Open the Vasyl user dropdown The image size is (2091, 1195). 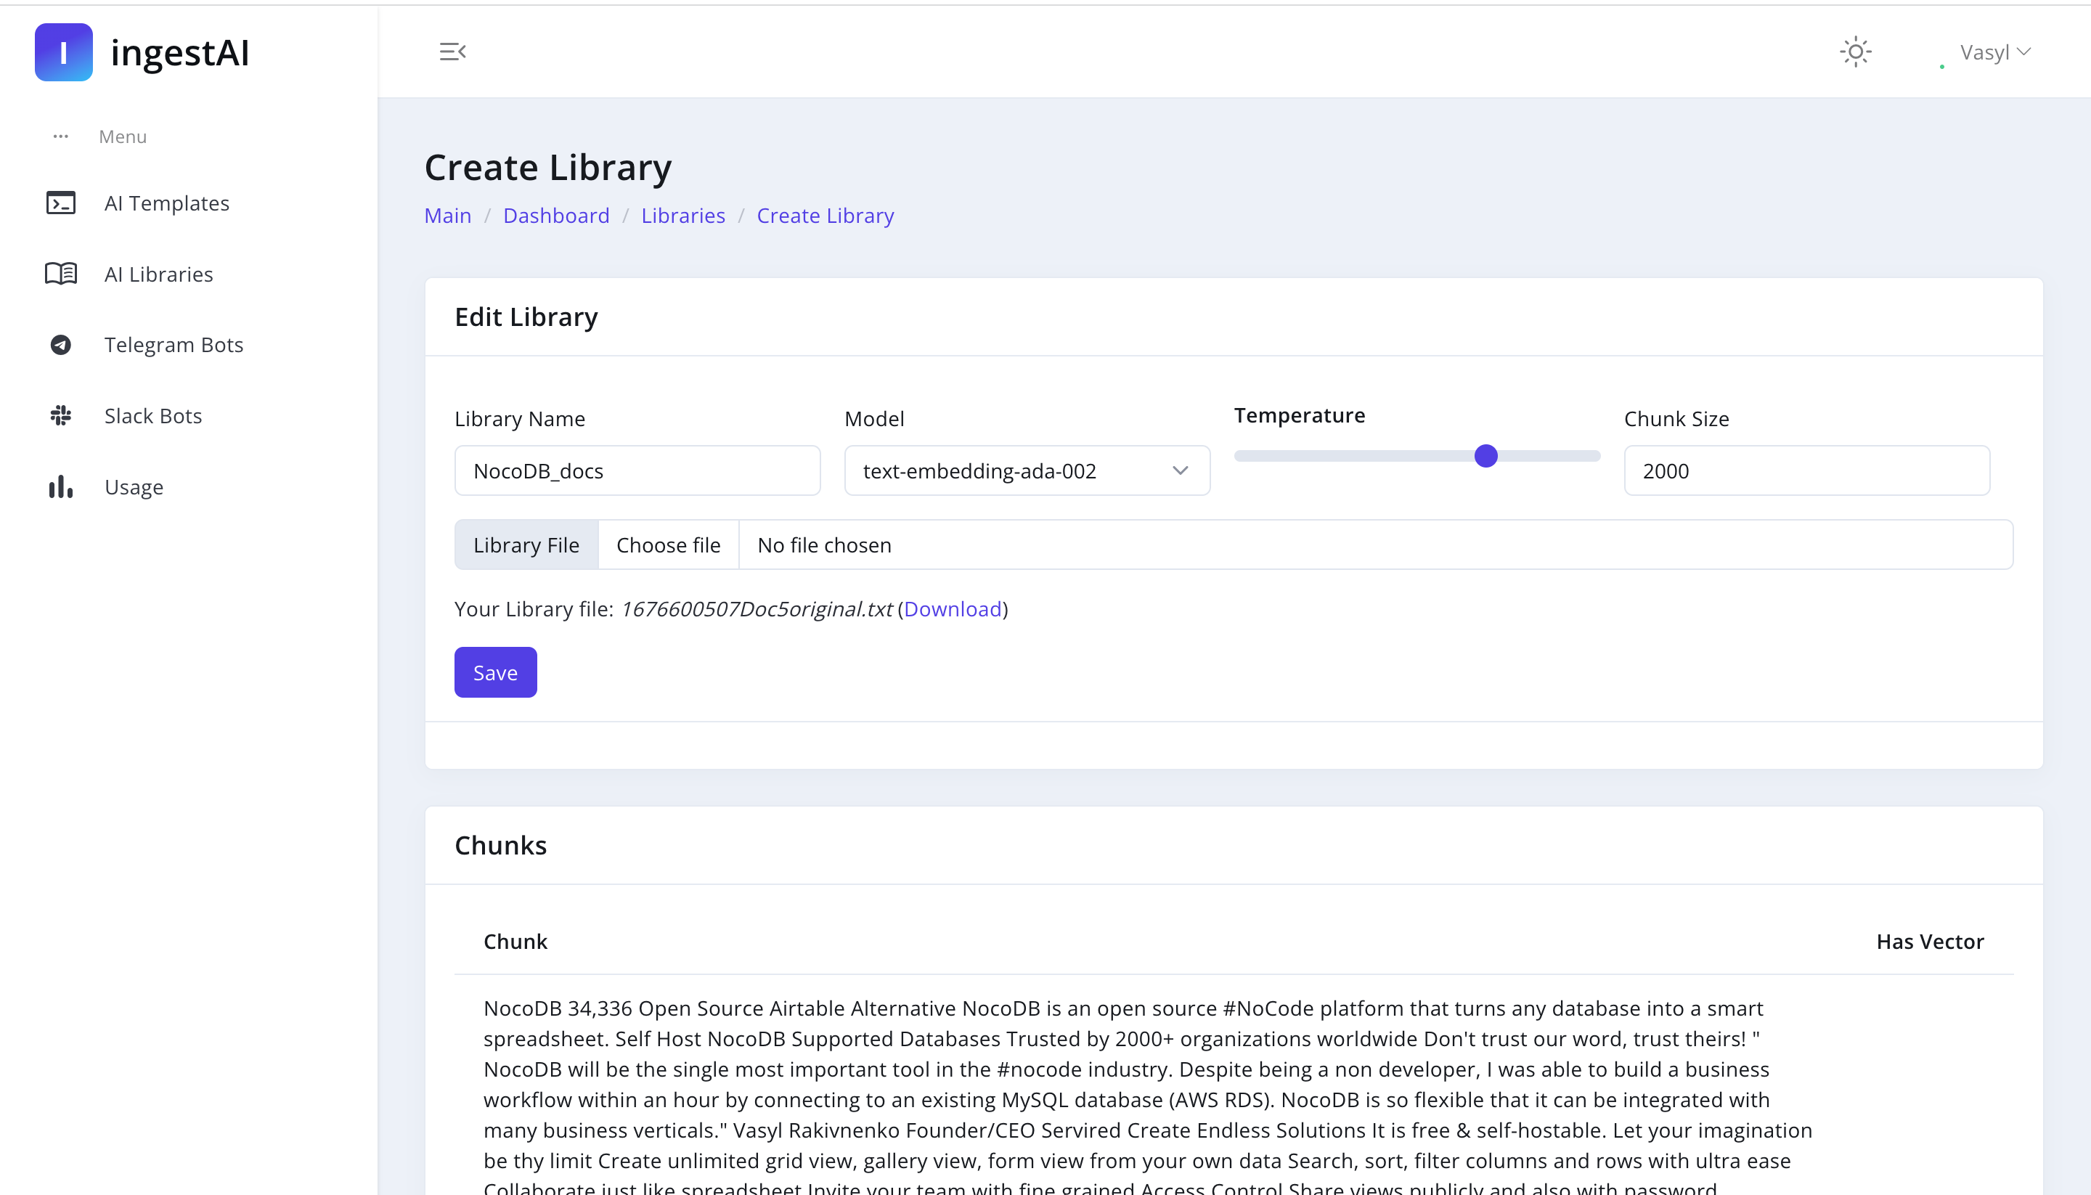point(1995,52)
